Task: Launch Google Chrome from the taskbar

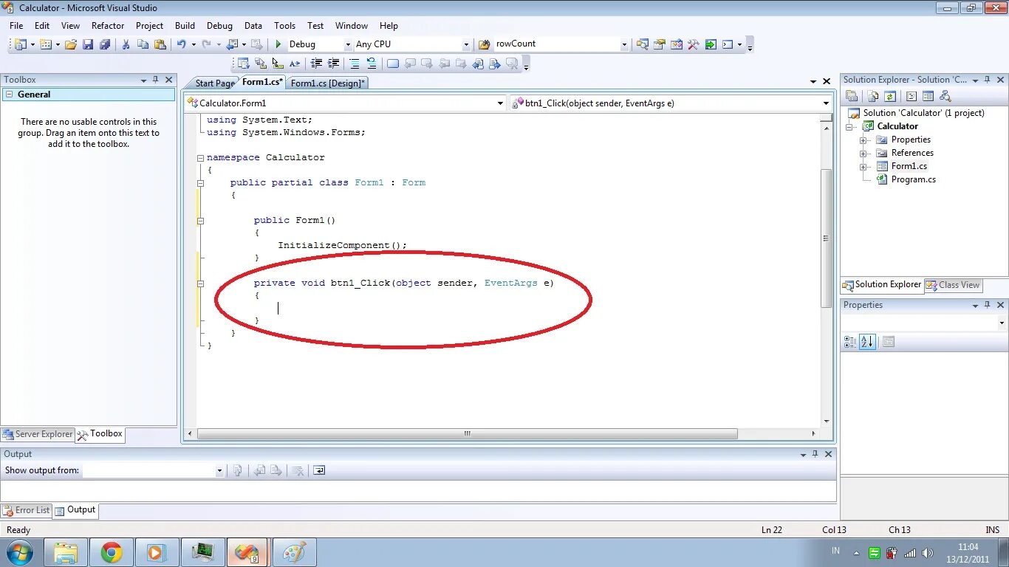Action: click(x=112, y=551)
